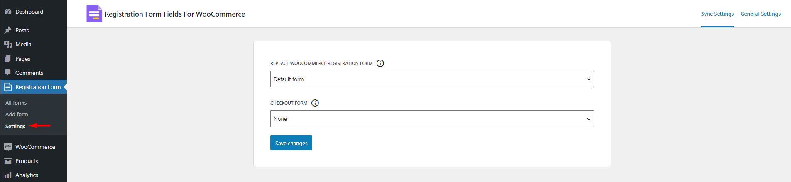The image size is (791, 182).
Task: Click the Products archive icon
Action: tap(8, 161)
